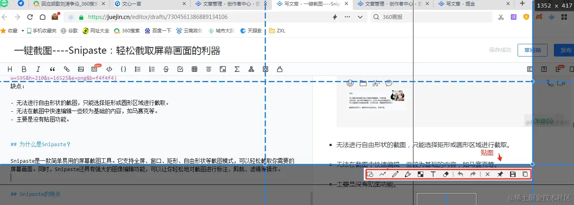This screenshot has width=574, height=205.
Task: Reload the page with refresh icon
Action: [x=30, y=17]
